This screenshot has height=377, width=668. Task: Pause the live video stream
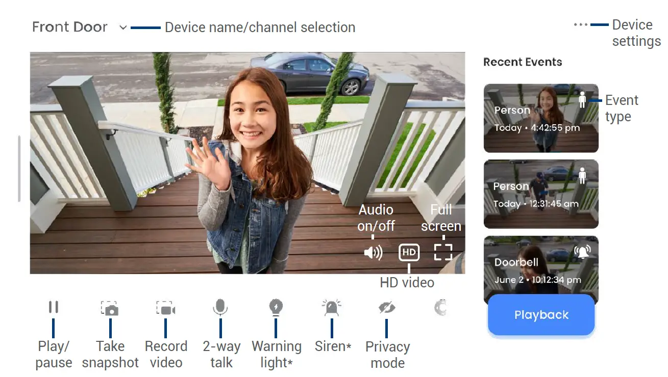click(x=54, y=307)
